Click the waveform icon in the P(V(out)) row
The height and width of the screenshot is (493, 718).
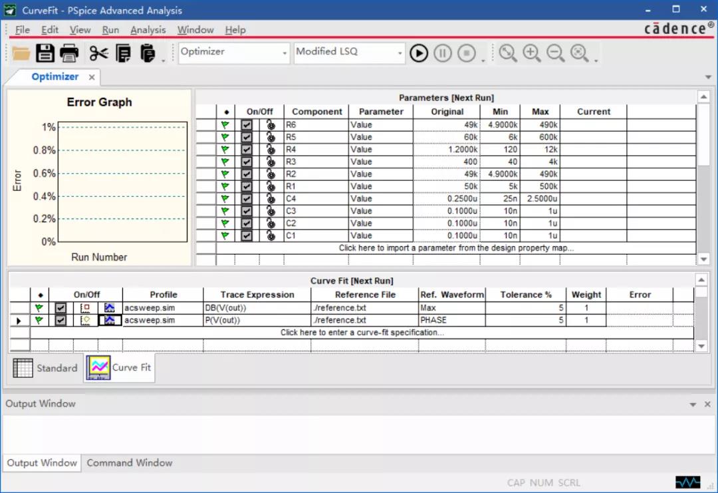click(x=110, y=320)
